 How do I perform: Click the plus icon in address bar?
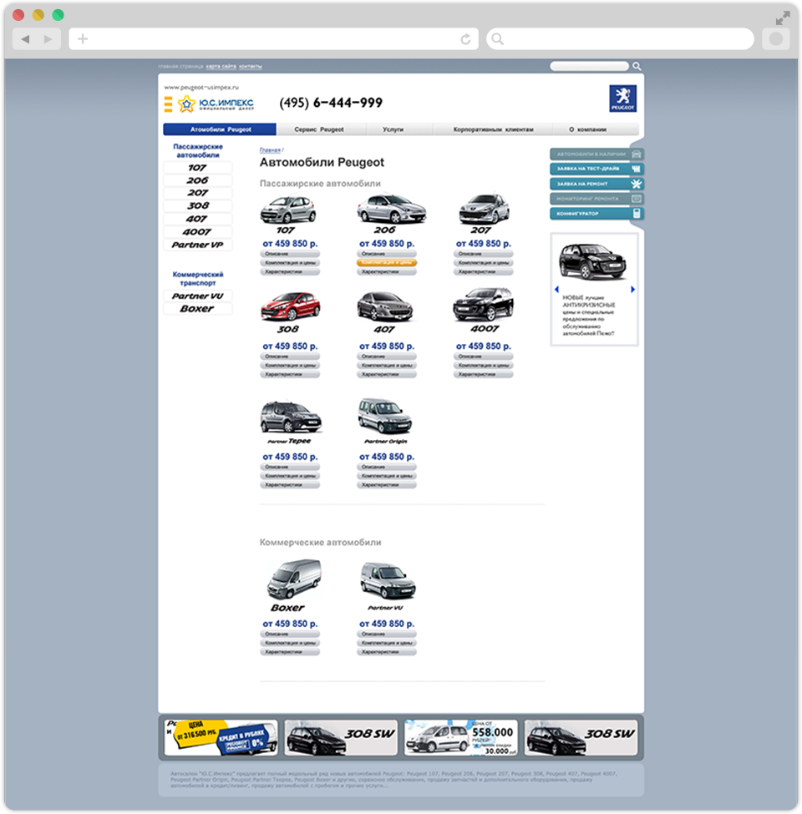click(83, 39)
